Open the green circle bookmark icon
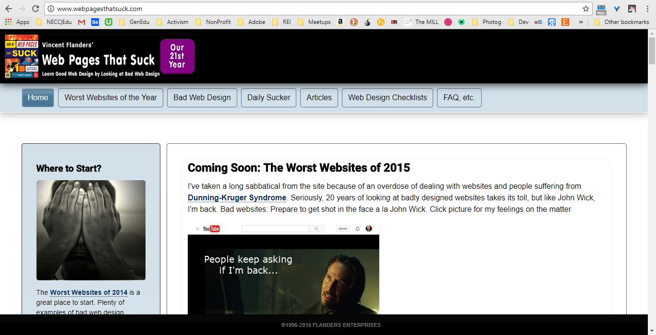This screenshot has width=656, height=335. pyautogui.click(x=462, y=22)
